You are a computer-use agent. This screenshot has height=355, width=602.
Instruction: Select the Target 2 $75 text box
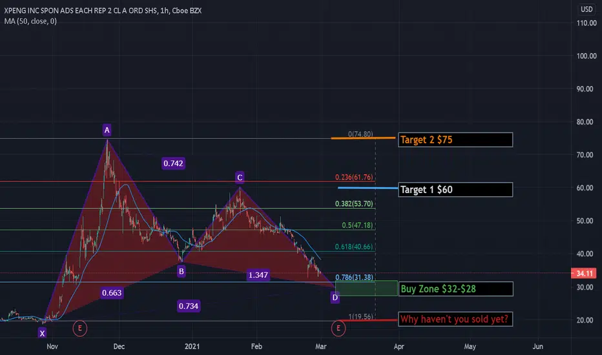coord(455,139)
